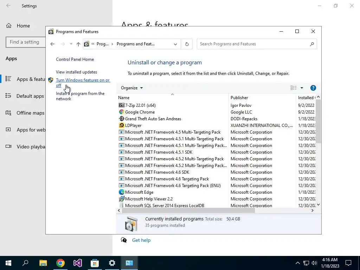Open help with the blue question mark
Viewport: 360px width, 270px height.
[313, 88]
